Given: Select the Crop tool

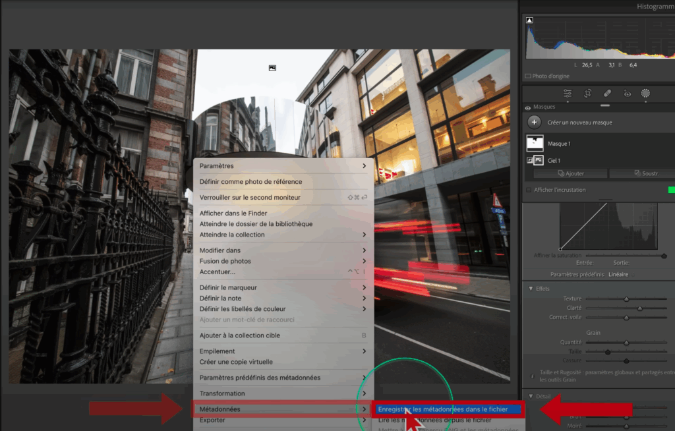Looking at the screenshot, I should [588, 94].
